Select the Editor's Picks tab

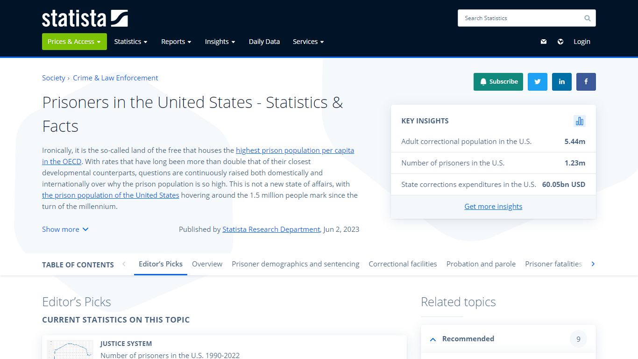161,264
